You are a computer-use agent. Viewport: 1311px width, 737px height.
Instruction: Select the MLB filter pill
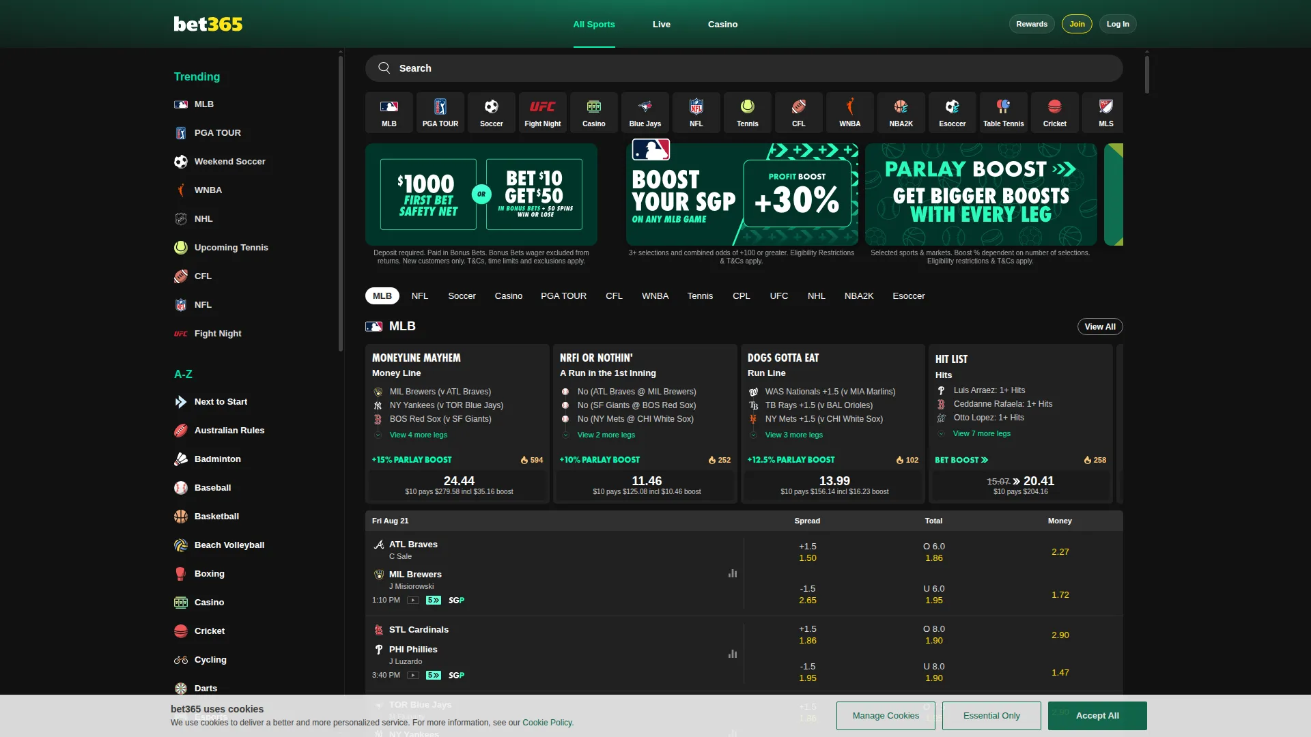click(382, 296)
